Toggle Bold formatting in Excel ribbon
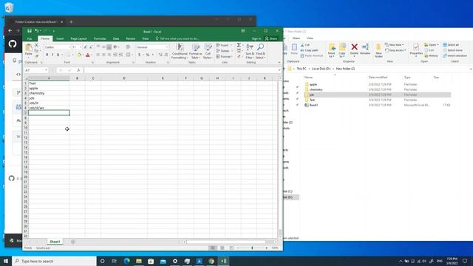 coord(47,55)
